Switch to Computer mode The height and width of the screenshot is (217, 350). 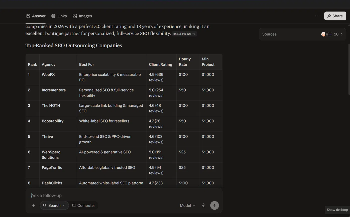83,205
